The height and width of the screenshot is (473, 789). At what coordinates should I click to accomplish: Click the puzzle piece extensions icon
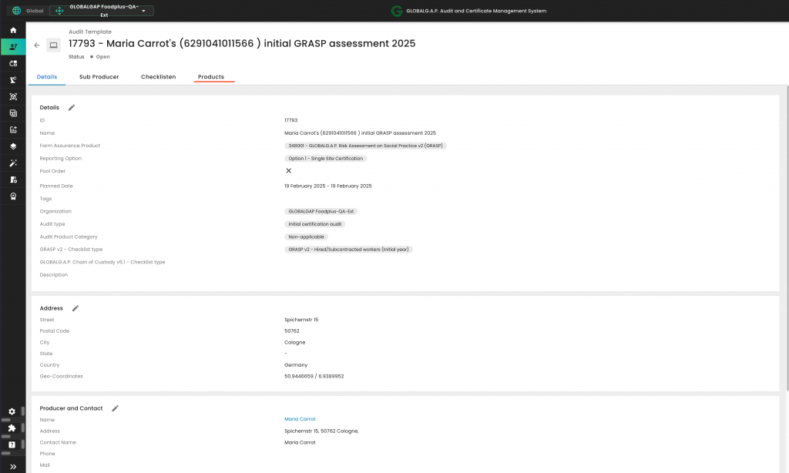click(12, 428)
